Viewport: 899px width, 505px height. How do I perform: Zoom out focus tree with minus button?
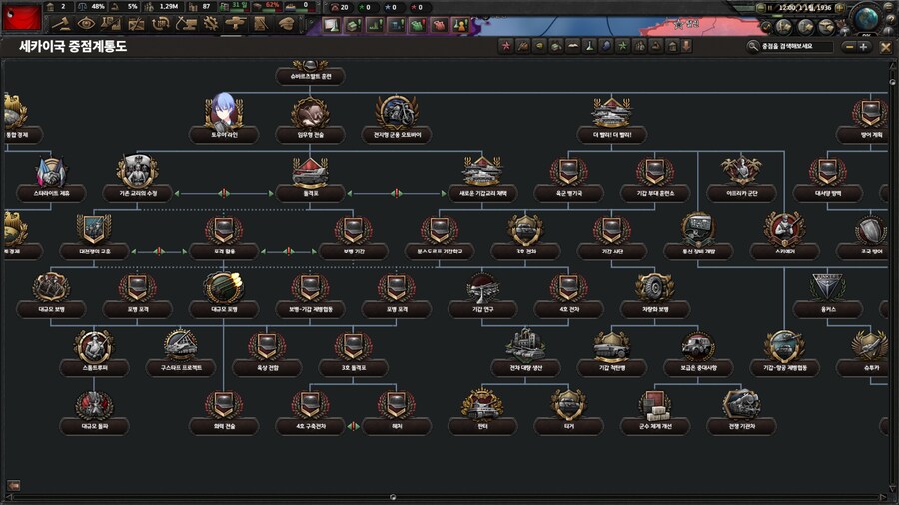(848, 46)
